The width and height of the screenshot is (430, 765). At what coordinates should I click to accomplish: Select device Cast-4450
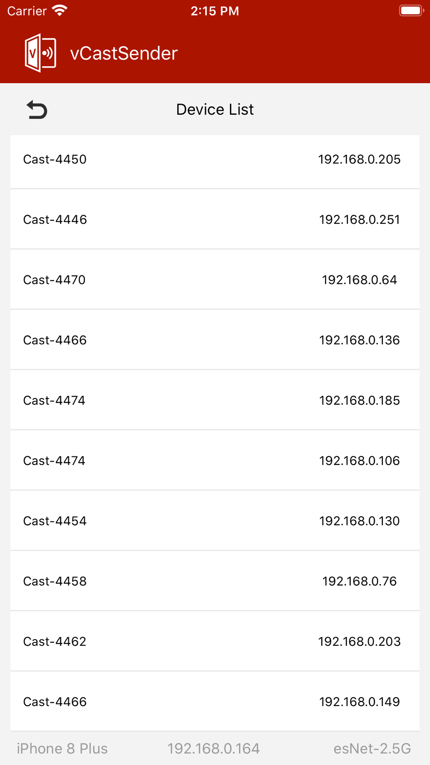click(x=215, y=159)
